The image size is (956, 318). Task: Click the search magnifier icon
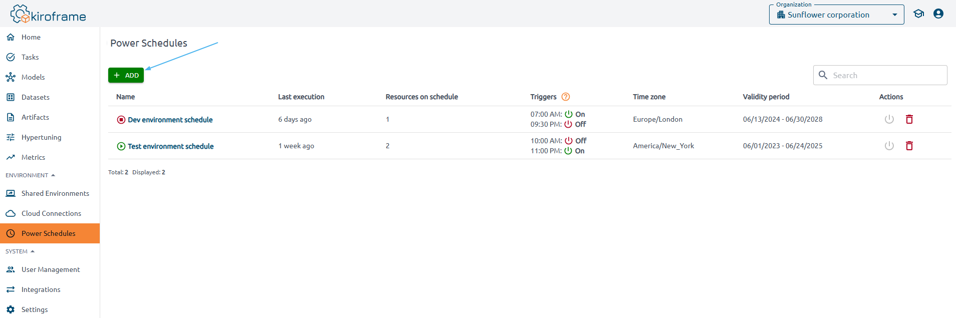point(823,75)
